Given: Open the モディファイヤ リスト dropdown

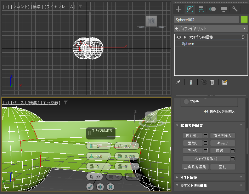Looking at the screenshot, I should tap(211, 29).
